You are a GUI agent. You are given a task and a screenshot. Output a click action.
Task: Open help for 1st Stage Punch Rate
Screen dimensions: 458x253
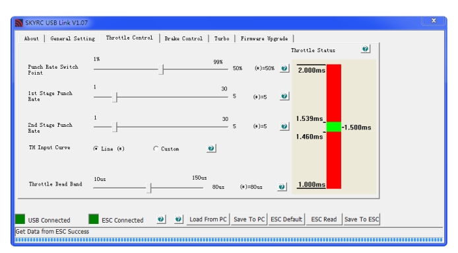(284, 96)
